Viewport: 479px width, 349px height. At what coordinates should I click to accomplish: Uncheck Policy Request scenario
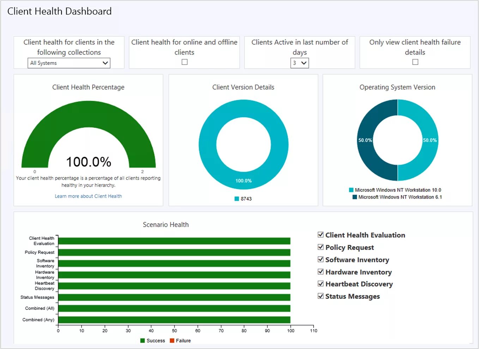point(321,247)
